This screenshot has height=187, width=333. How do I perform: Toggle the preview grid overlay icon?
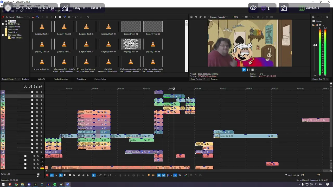246,17
